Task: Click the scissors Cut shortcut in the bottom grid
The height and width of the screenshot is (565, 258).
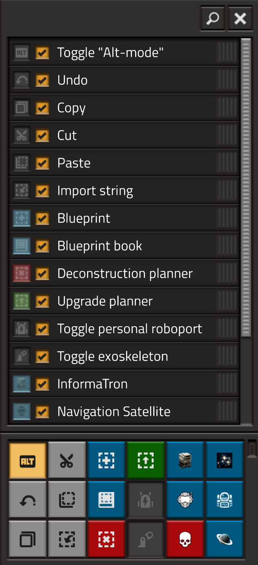Action: click(67, 460)
